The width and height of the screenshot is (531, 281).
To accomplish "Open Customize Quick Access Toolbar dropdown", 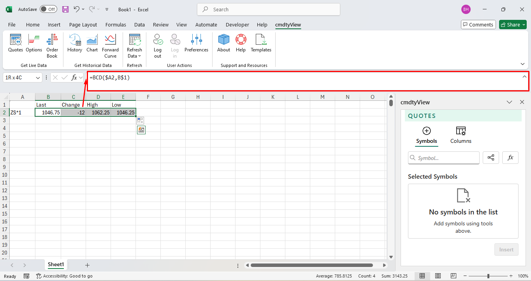I will 107,9.
